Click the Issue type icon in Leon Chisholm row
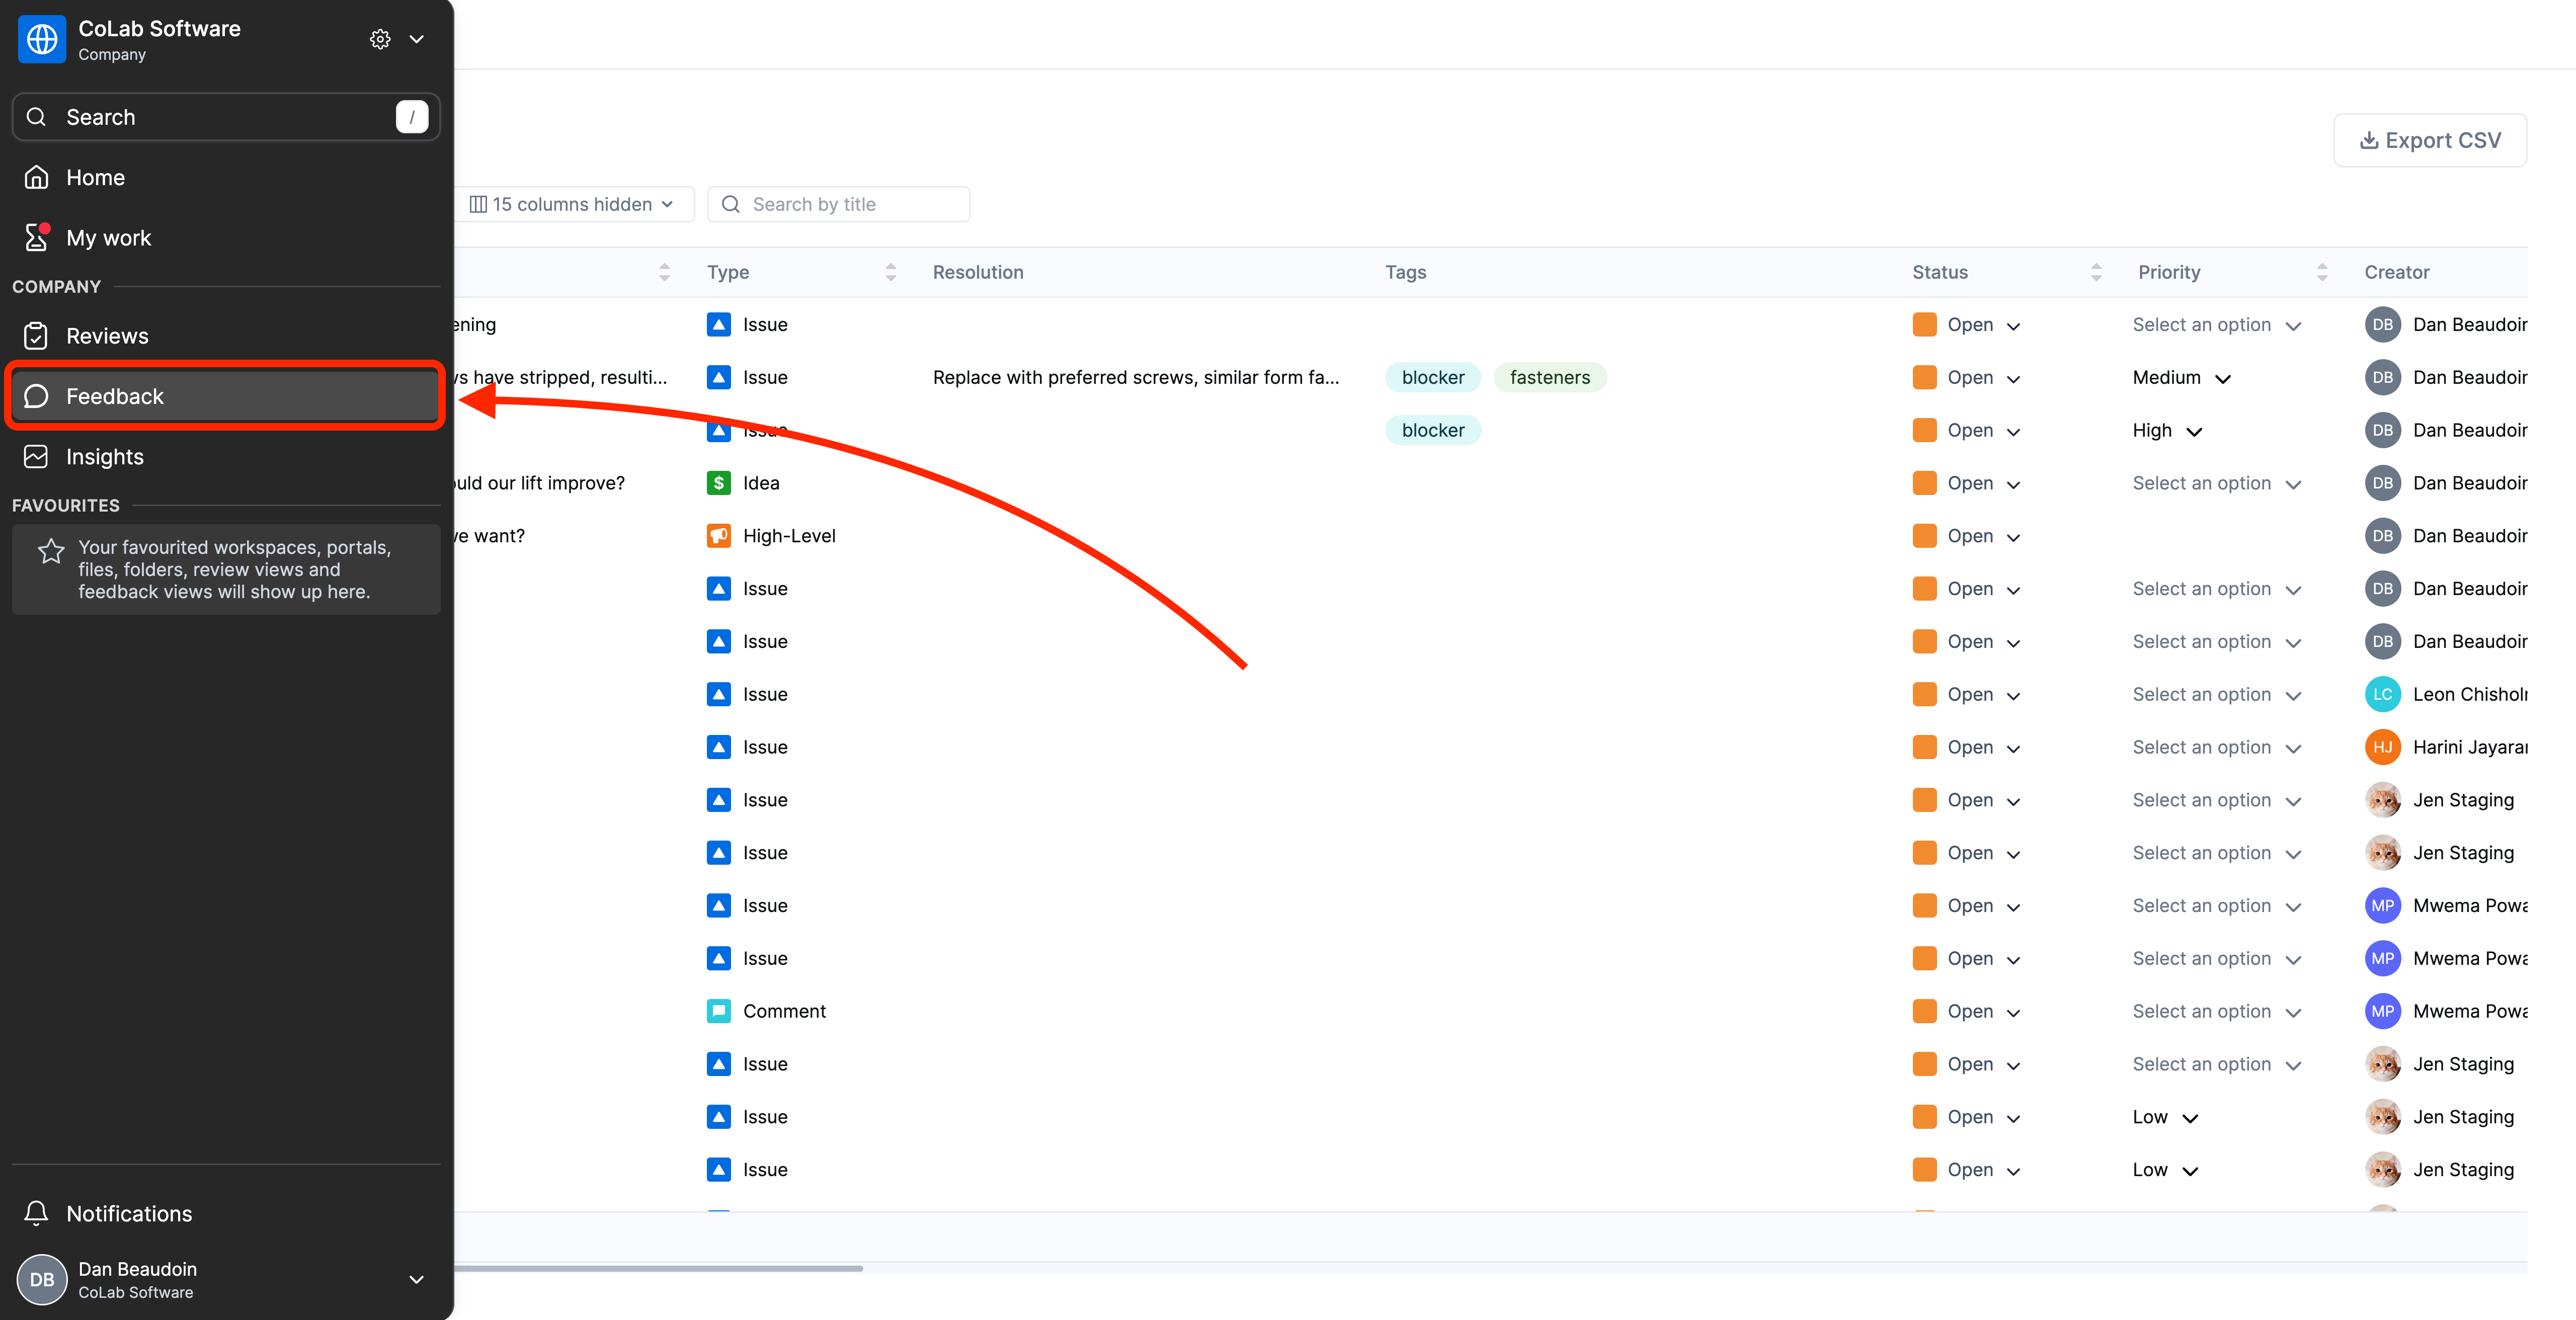 (x=718, y=694)
